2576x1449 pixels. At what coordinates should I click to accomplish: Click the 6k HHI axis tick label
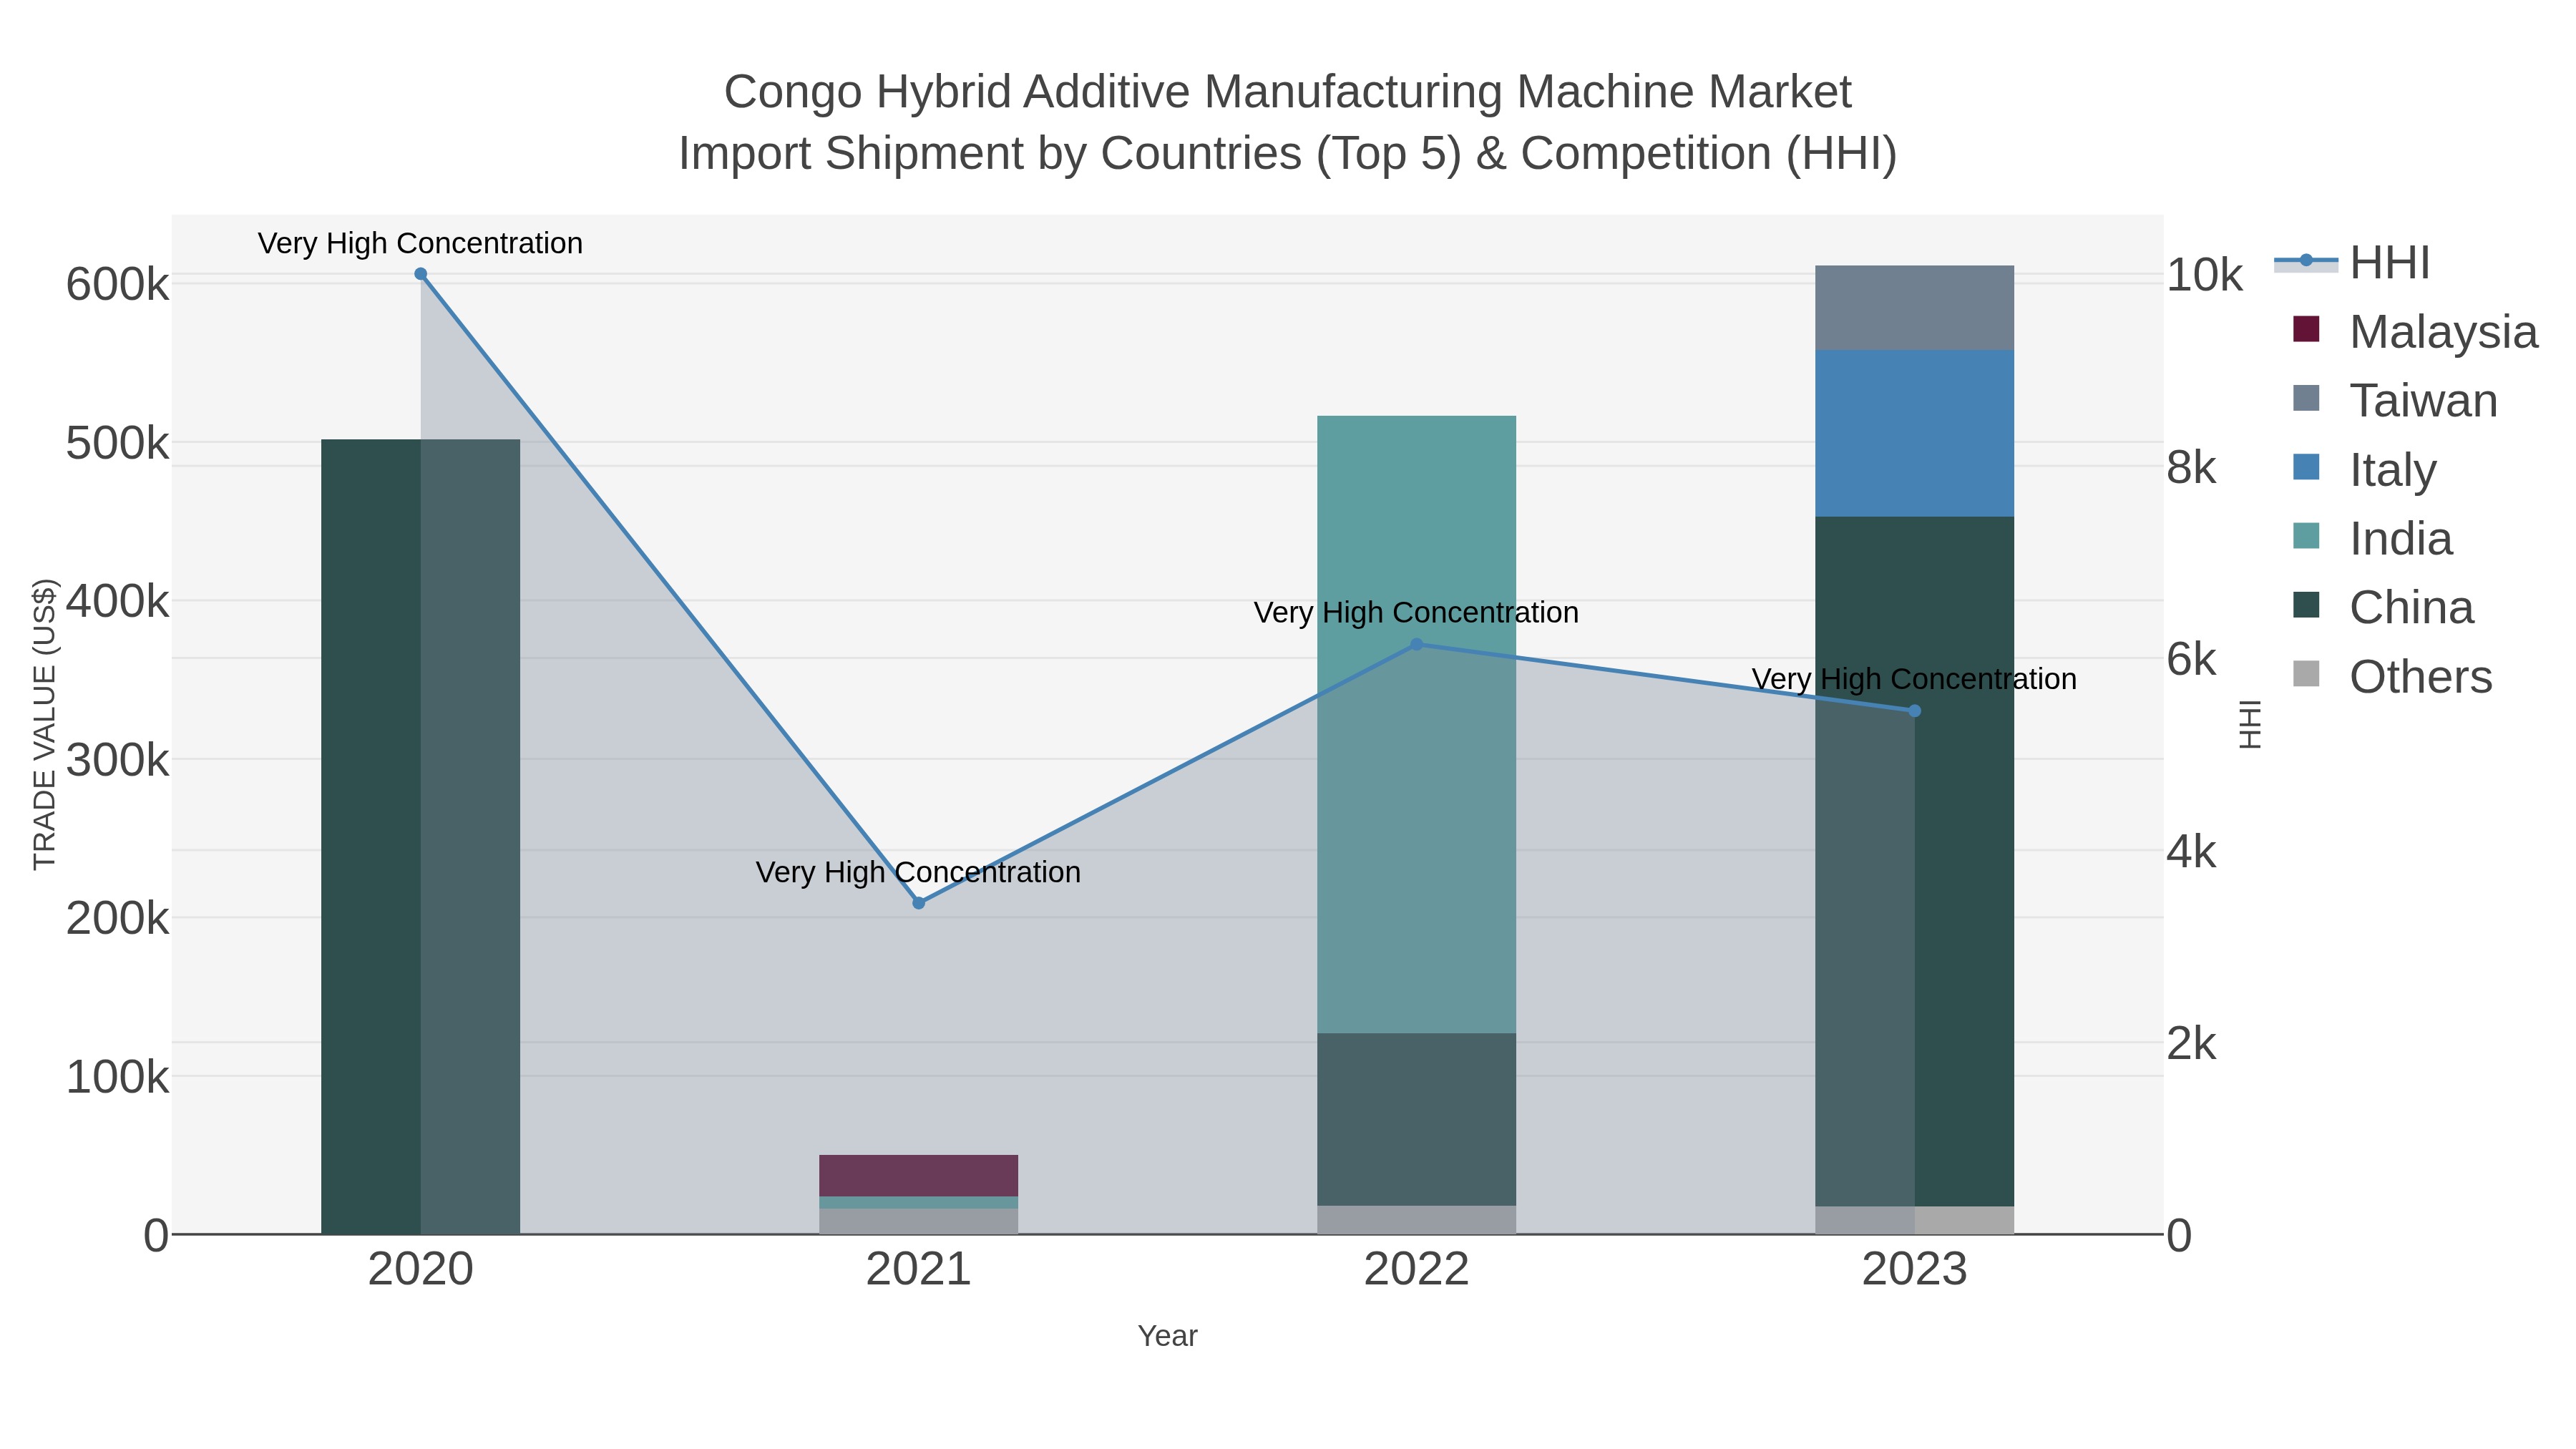point(2192,660)
